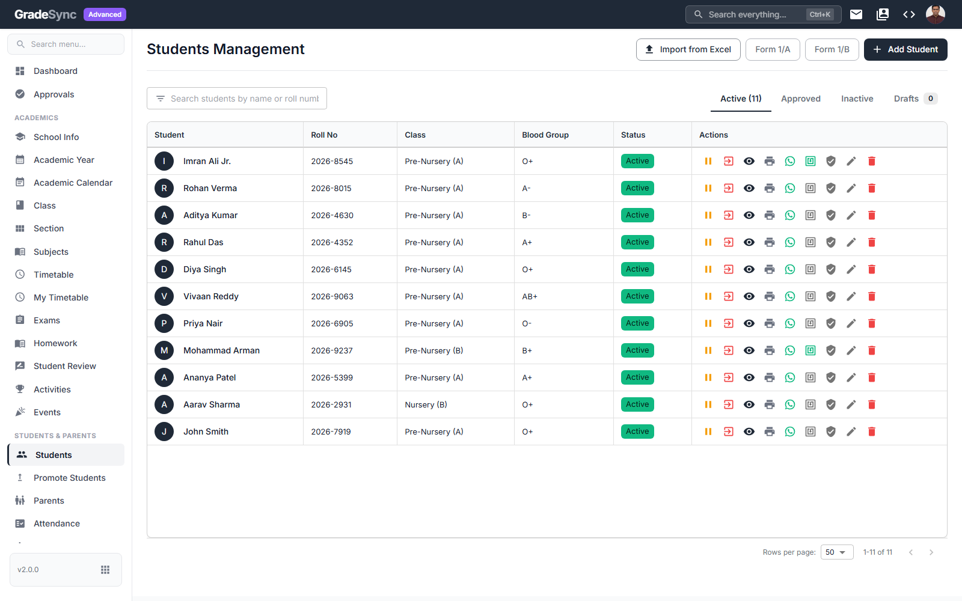Click the eye icon for John Smith
962x601 pixels.
[749, 432]
